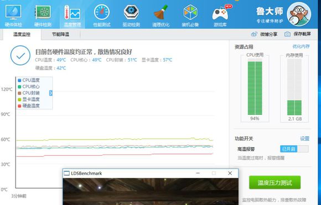Switch to 温度监控 tab

pyautogui.click(x=22, y=34)
